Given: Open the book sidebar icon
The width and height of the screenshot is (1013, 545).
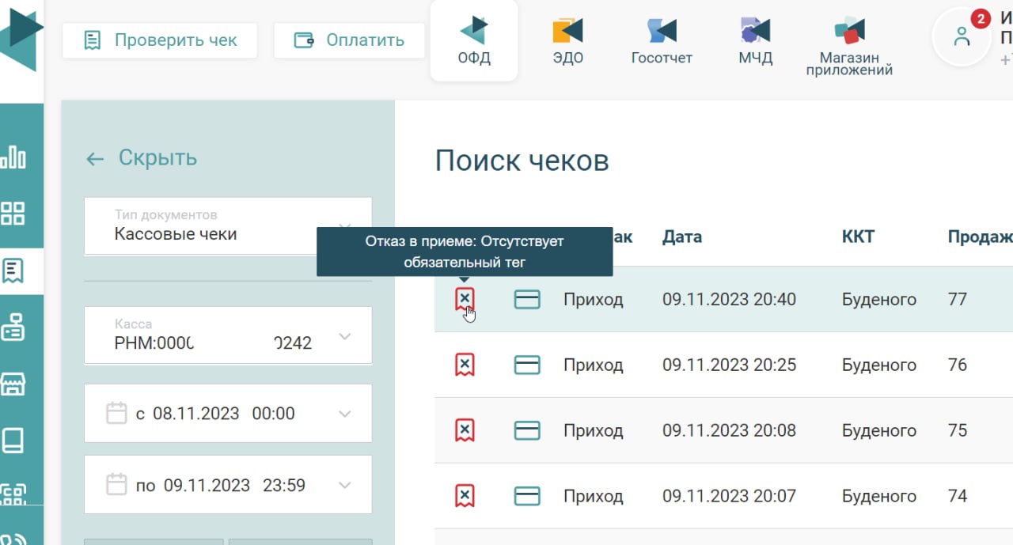Looking at the screenshot, I should tap(13, 441).
